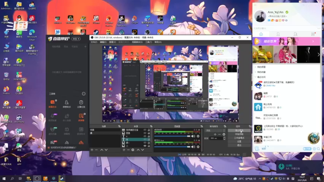Remove selected source with minus icon
The image size is (324, 182).
click(x=128, y=150)
